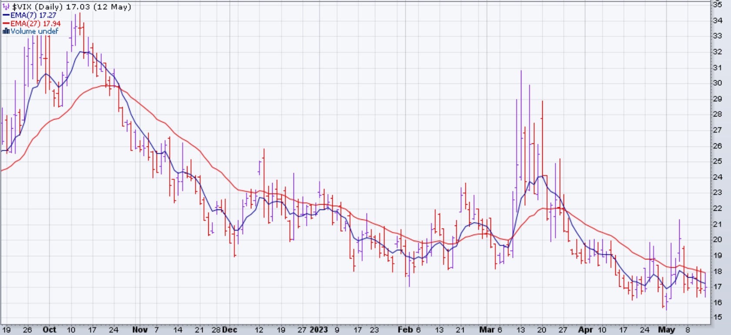This screenshot has height=335, width=731.
Task: Click the EMA(7) 17.27 legend label
Action: [33, 15]
